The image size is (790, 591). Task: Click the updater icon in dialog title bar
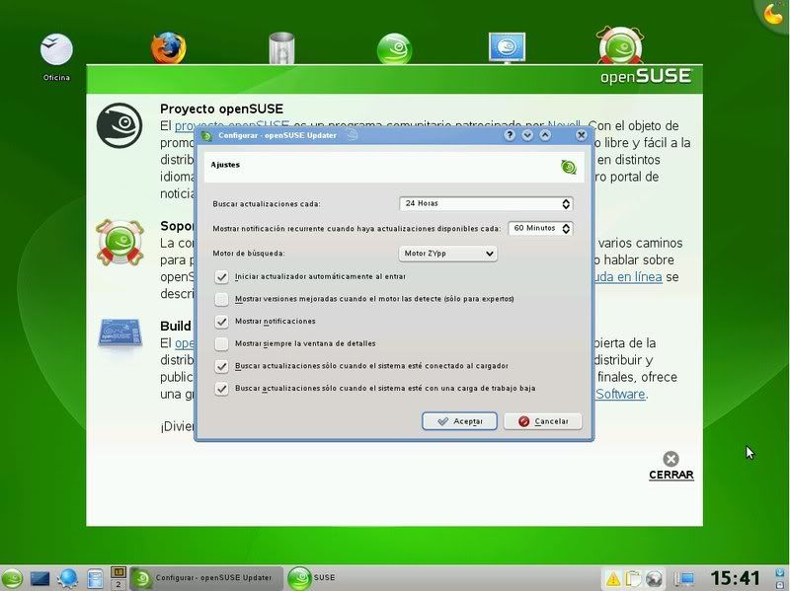pos(206,136)
